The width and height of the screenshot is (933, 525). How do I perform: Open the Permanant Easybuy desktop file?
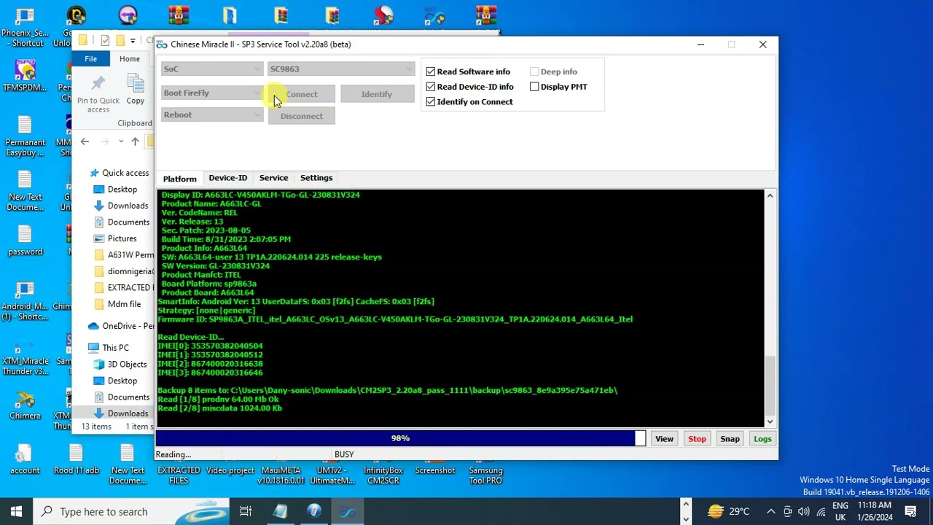coord(25,137)
